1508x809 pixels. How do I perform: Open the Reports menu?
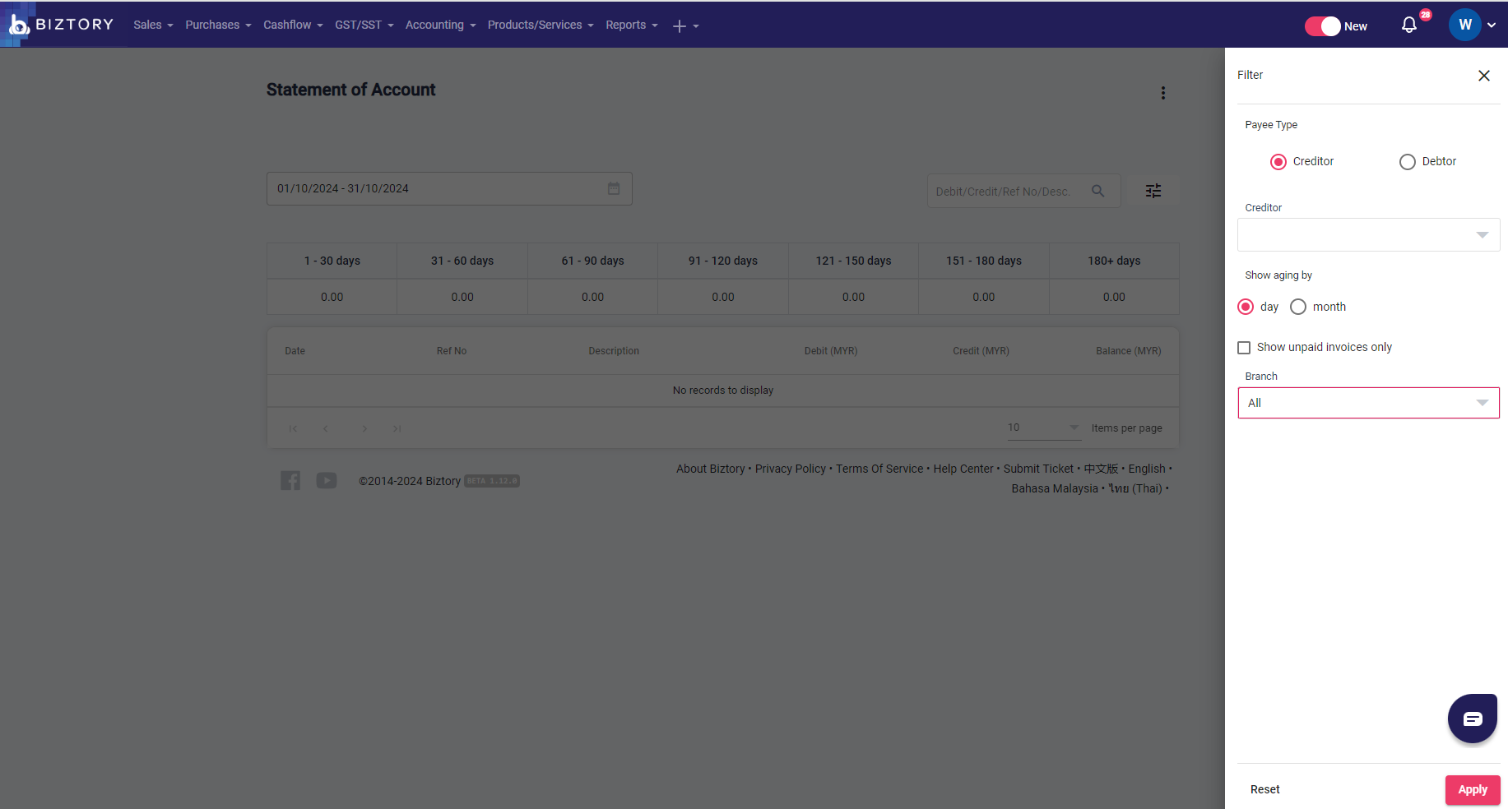632,25
